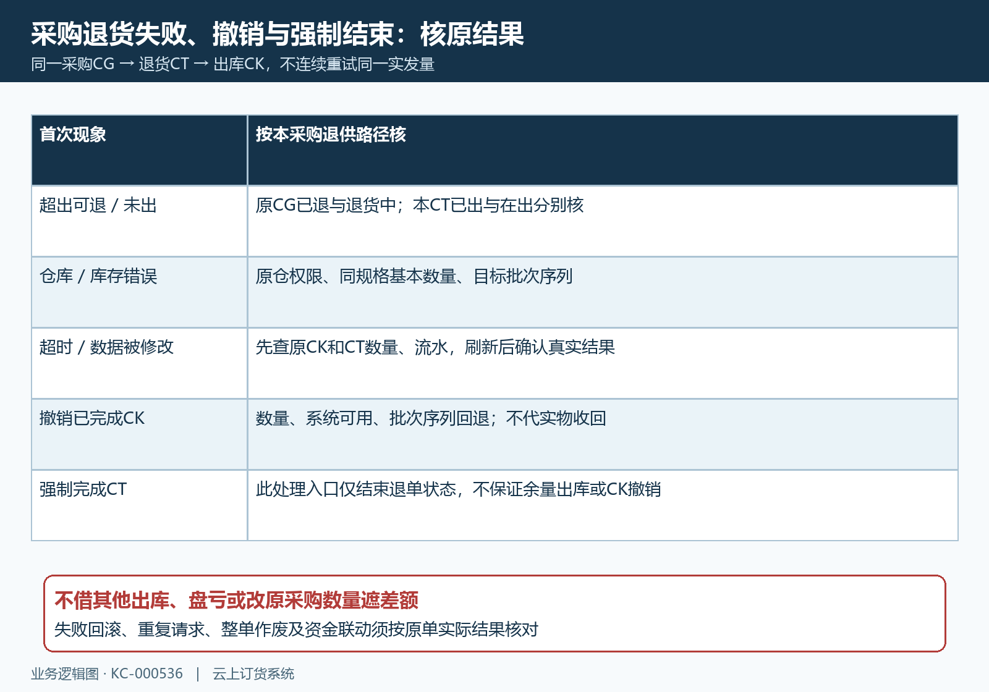Click the cell 撤销已完成CK
The image size is (989, 692).
coord(139,434)
